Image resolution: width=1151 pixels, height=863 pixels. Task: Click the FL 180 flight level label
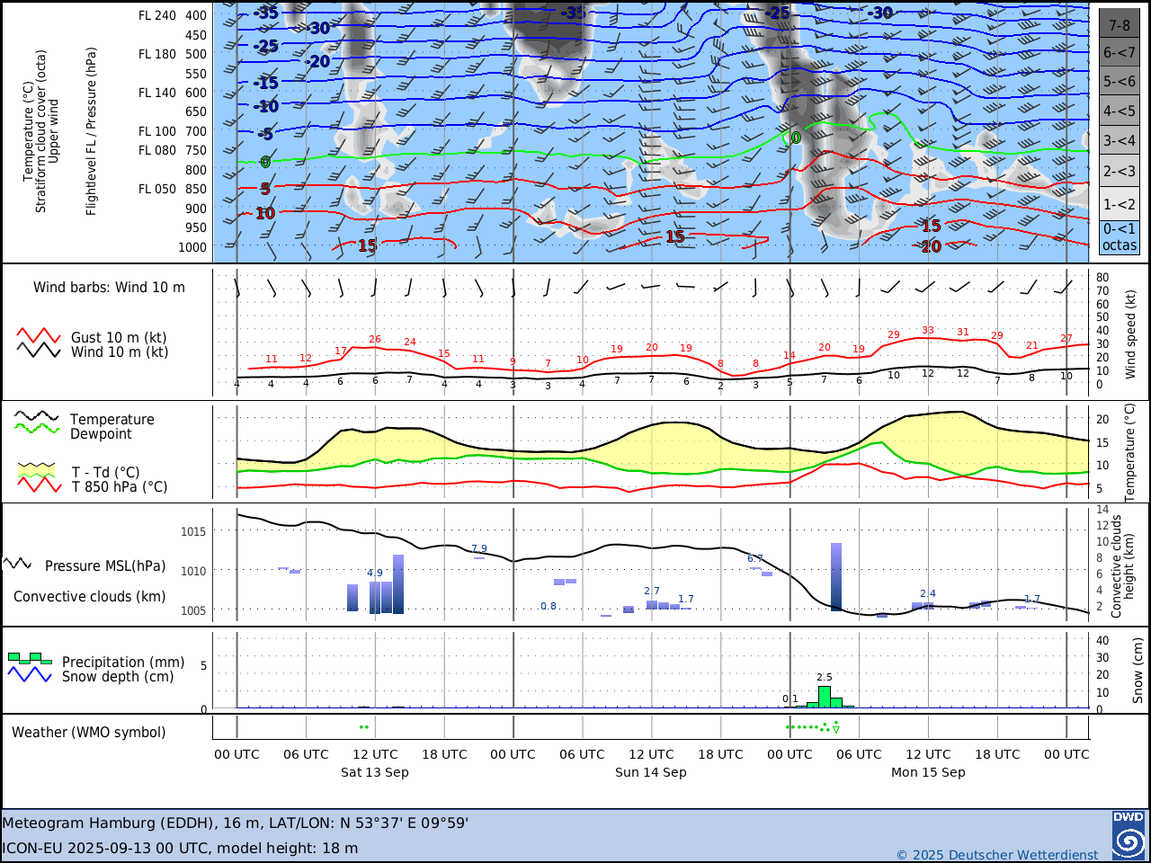tap(157, 54)
